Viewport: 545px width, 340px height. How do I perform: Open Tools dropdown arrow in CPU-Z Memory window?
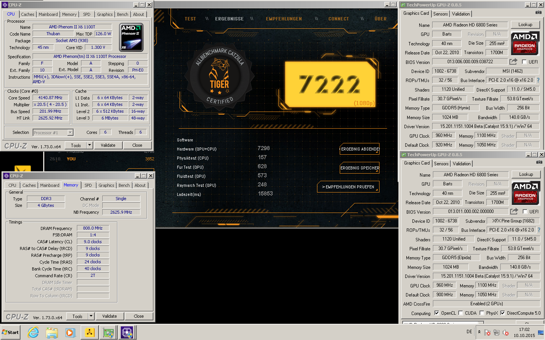pyautogui.click(x=91, y=316)
